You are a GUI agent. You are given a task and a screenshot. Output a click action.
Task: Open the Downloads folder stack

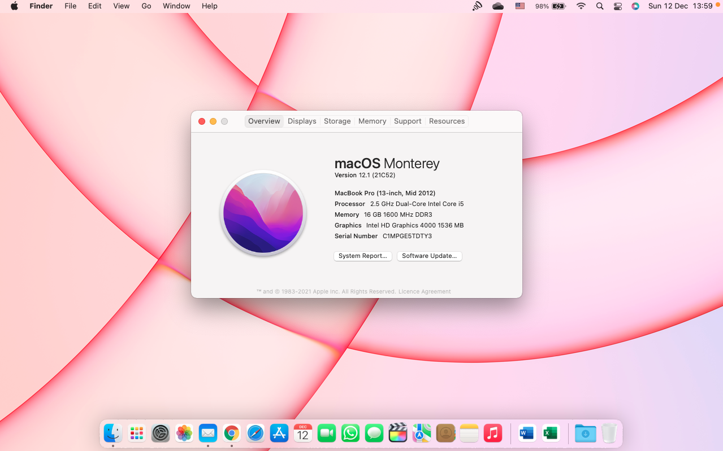click(585, 433)
